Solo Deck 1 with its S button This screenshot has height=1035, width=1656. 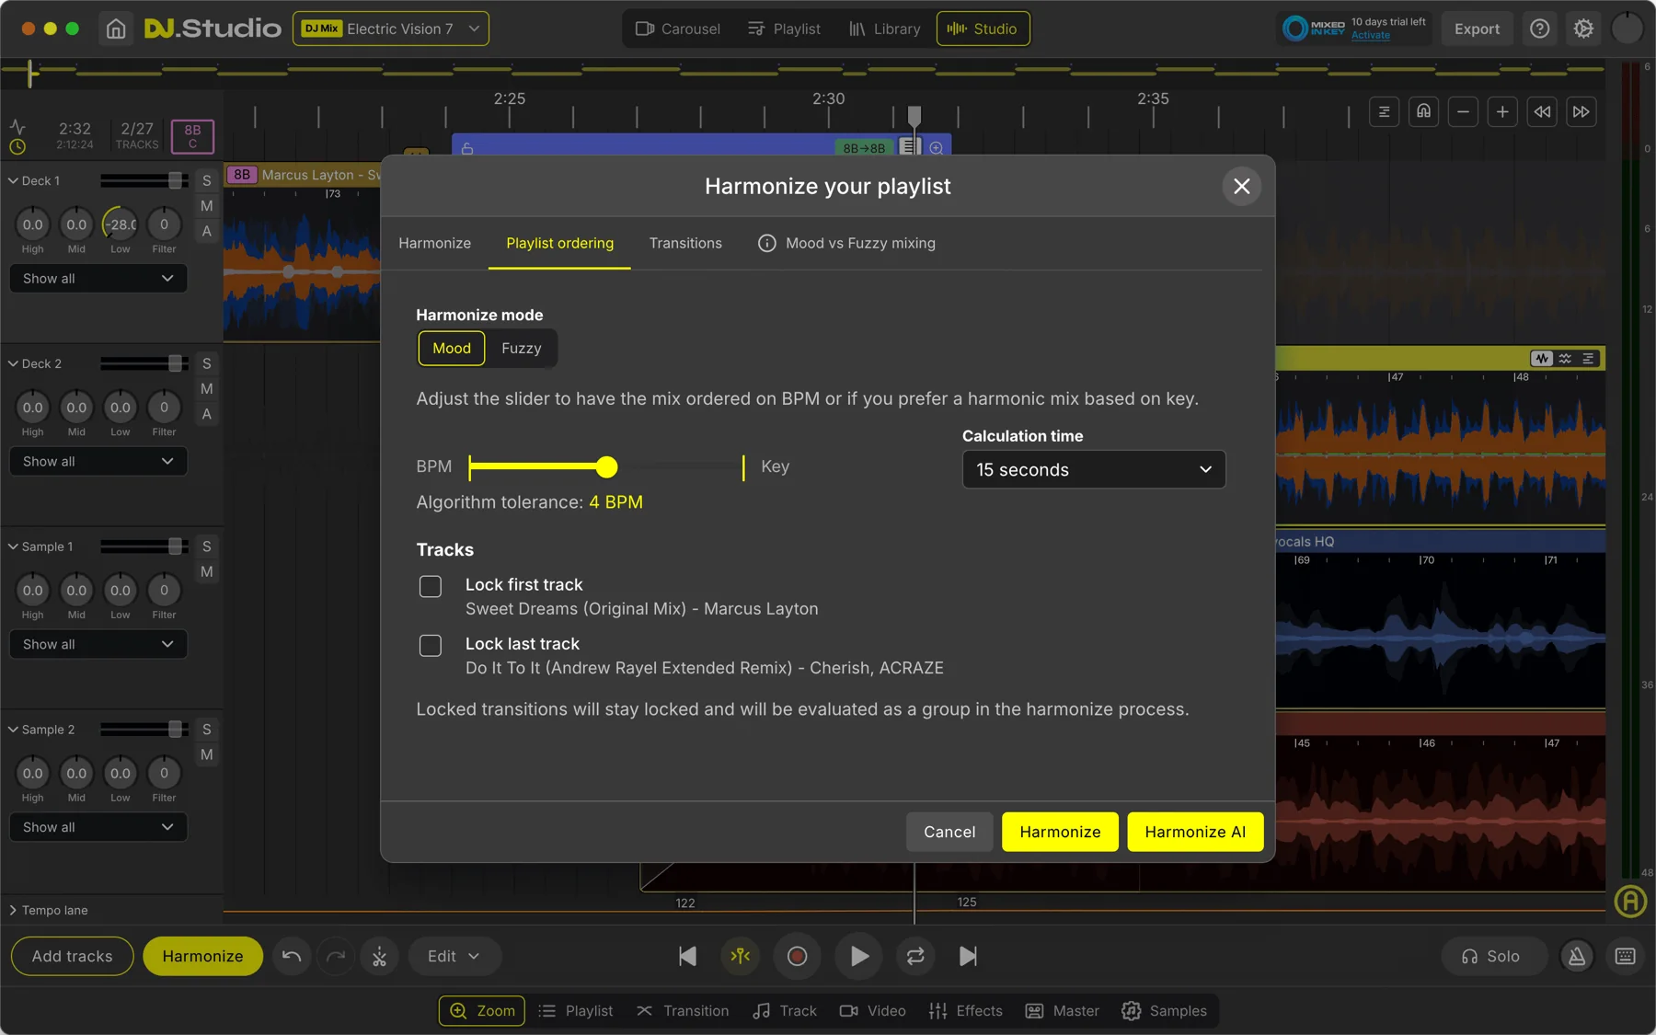(207, 180)
